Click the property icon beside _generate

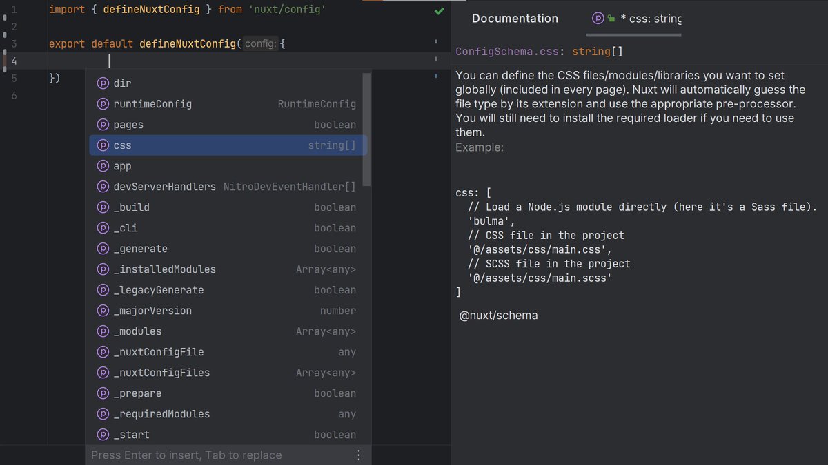[103, 249]
